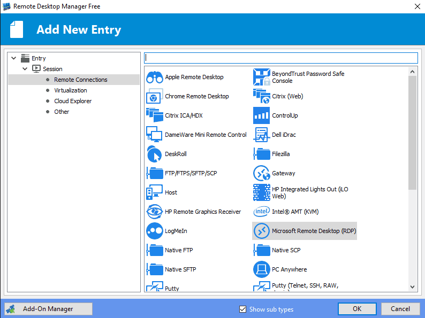This screenshot has width=425, height=318.
Task: Click the Filezilla folder icon
Action: (x=262, y=154)
